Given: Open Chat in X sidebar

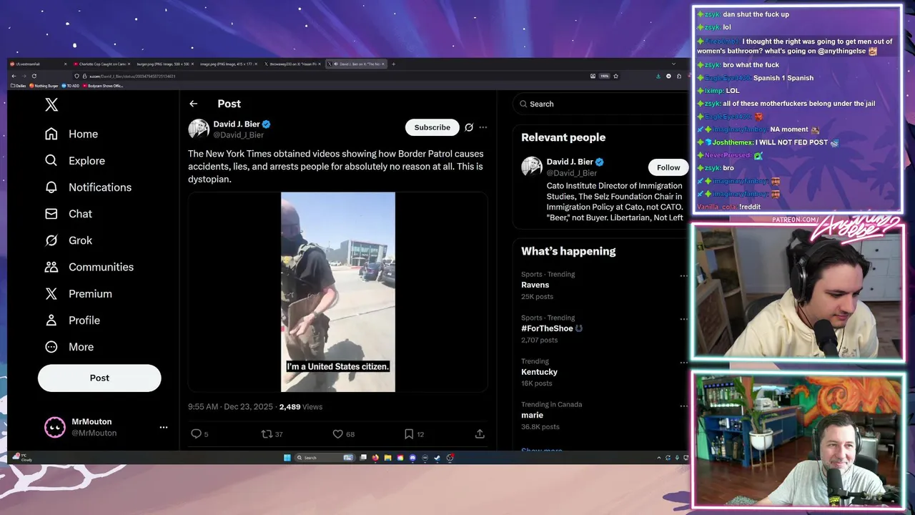Looking at the screenshot, I should pyautogui.click(x=69, y=214).
